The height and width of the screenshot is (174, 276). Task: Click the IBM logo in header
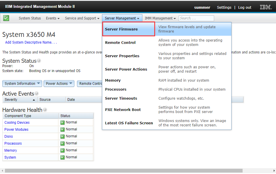(x=266, y=7)
